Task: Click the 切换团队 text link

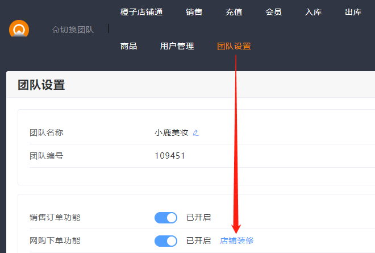Action: [x=77, y=30]
